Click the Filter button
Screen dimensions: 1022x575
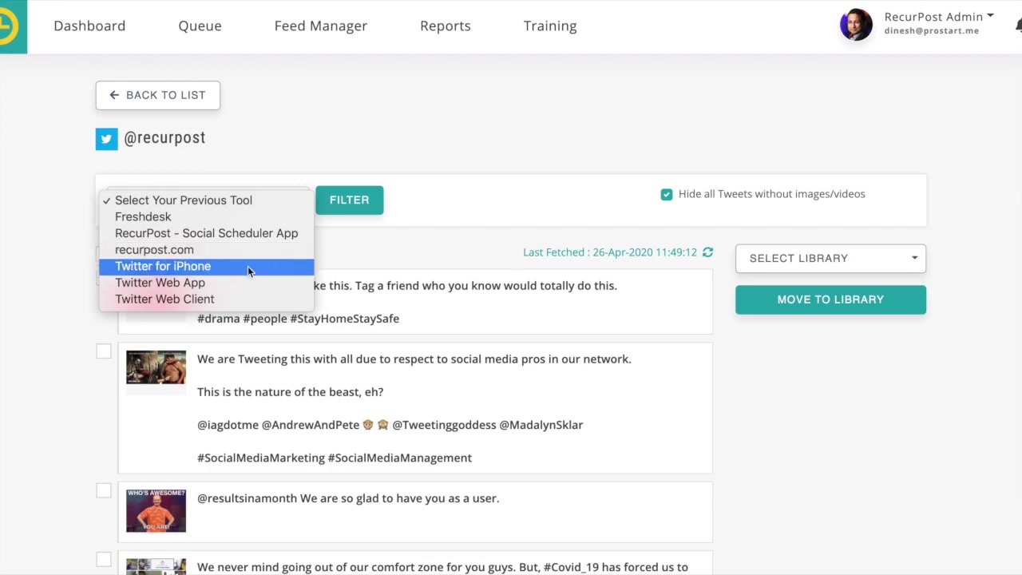point(349,200)
